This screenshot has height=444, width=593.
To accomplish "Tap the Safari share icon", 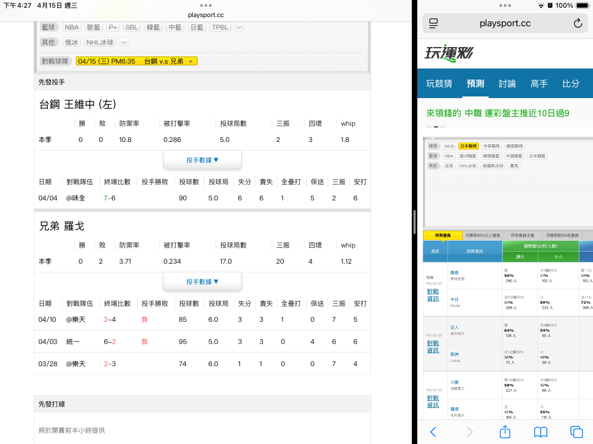I will point(505,432).
